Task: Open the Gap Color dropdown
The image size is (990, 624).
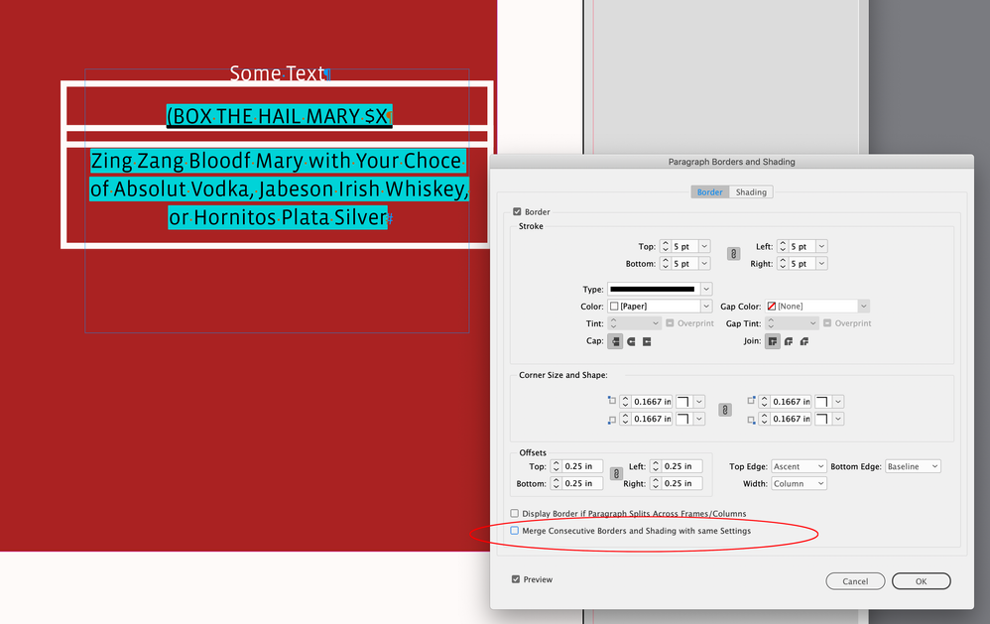Action: click(x=864, y=307)
